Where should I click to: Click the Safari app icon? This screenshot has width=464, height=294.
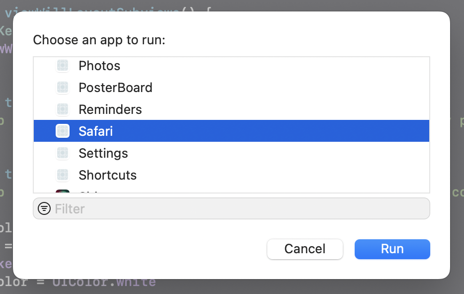click(62, 131)
